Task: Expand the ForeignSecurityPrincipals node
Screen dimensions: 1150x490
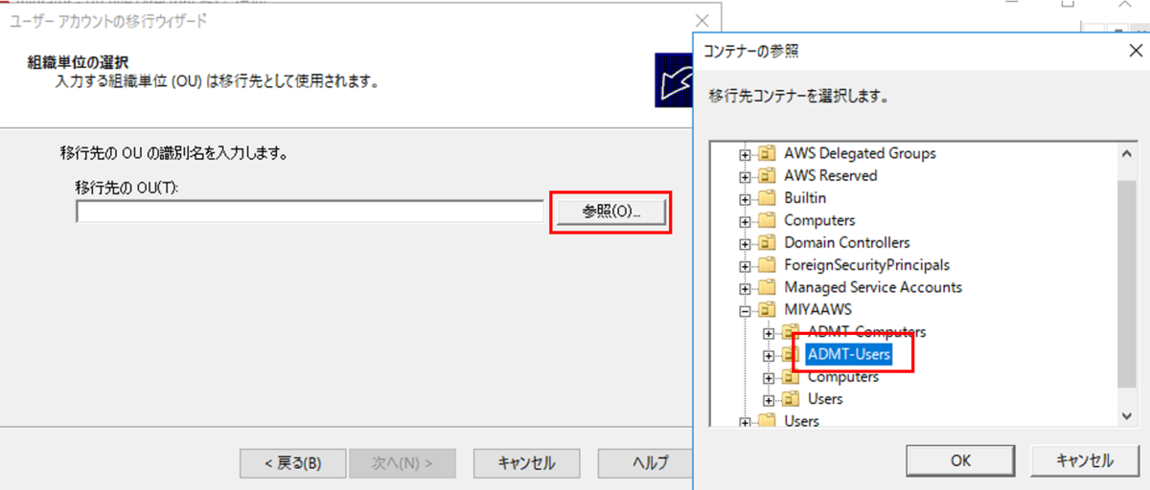Action: click(x=745, y=265)
